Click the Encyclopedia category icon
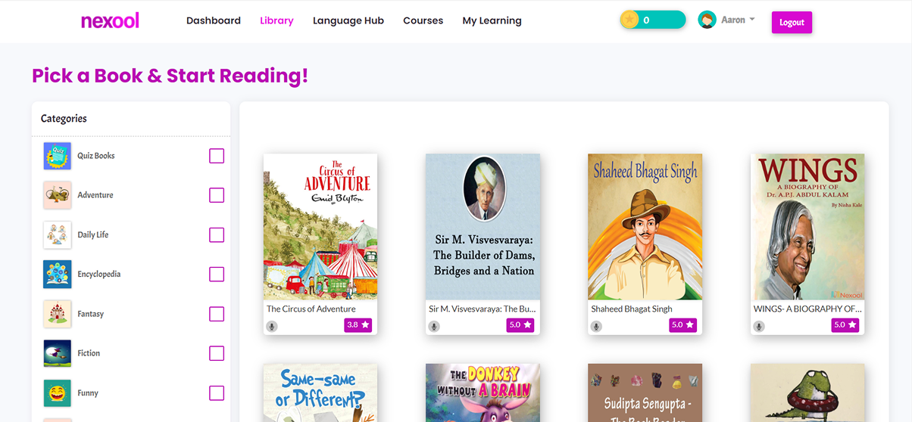 [x=58, y=275]
